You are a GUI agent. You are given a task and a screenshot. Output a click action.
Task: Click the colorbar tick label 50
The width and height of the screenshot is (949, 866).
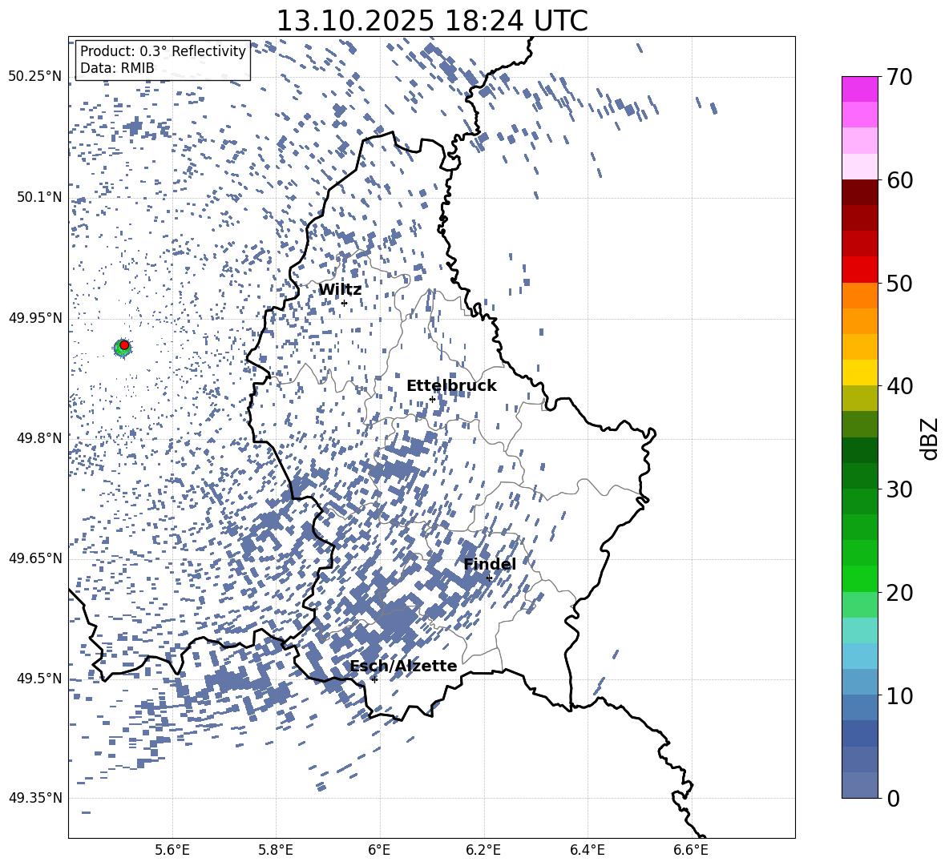tap(899, 283)
